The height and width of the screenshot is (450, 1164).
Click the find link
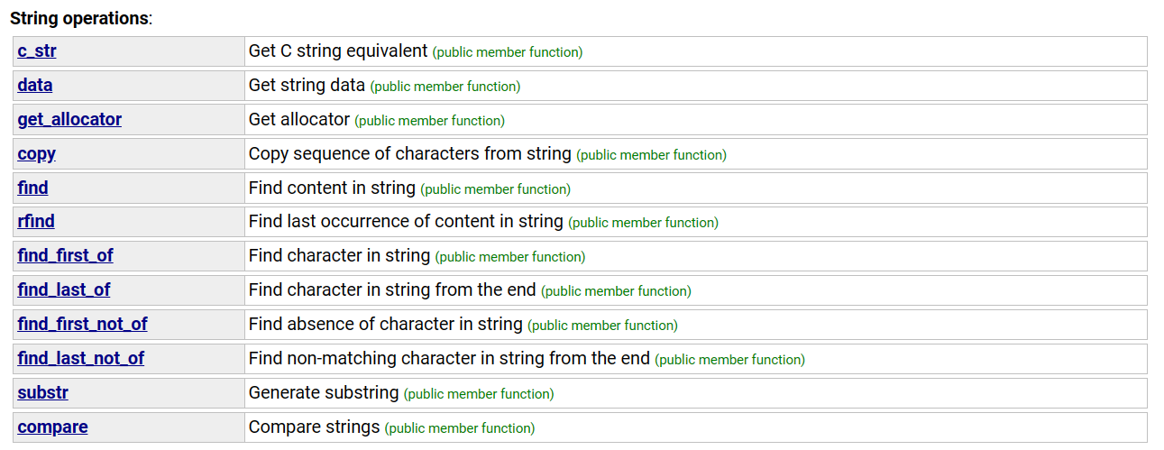[32, 188]
